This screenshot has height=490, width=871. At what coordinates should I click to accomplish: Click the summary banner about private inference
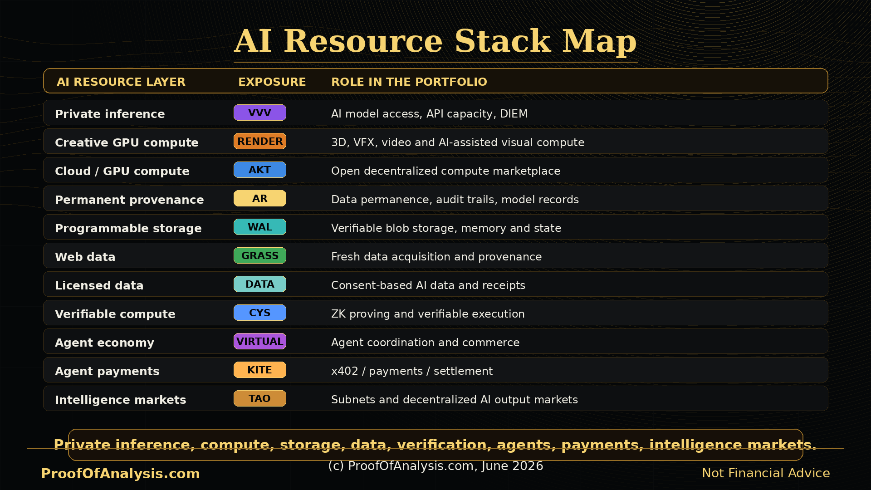pyautogui.click(x=435, y=445)
